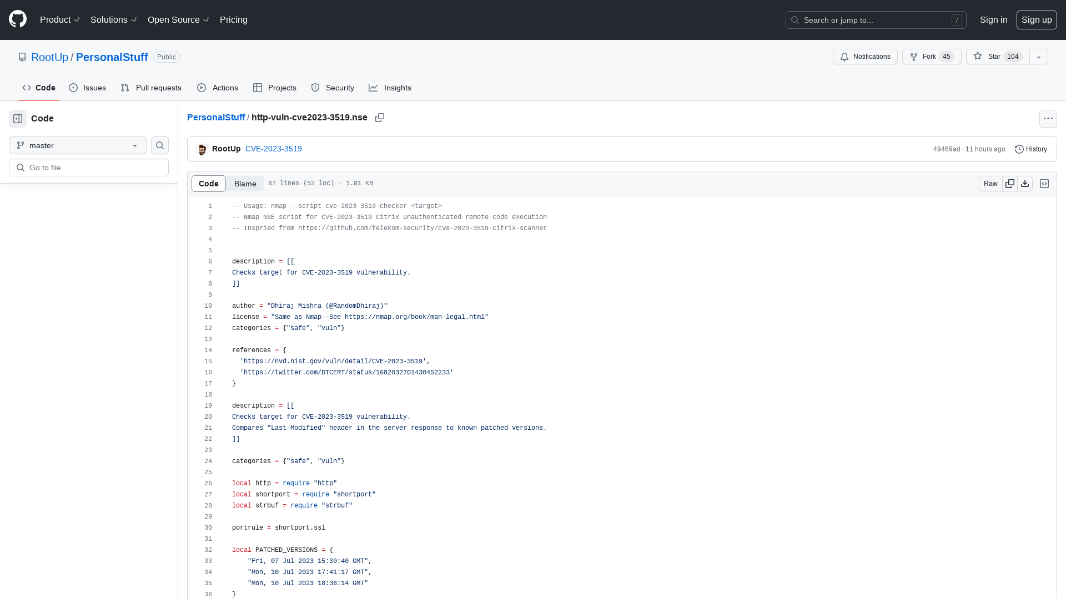Click the fork count 45
Image resolution: width=1066 pixels, height=599 pixels.
point(947,57)
